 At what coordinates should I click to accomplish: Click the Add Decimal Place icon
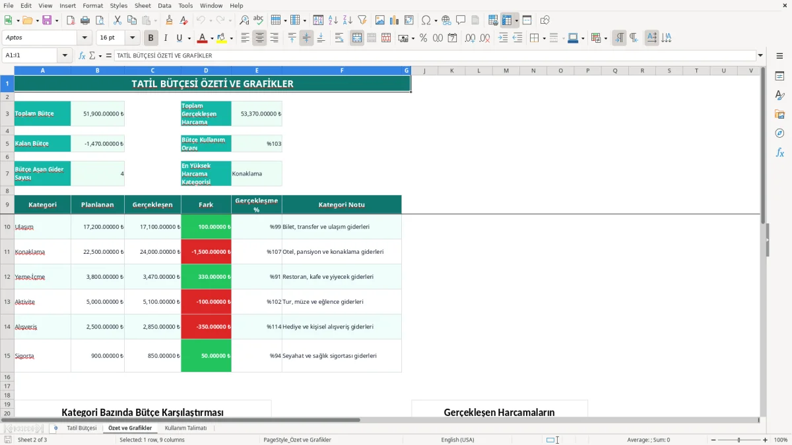471,38
